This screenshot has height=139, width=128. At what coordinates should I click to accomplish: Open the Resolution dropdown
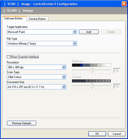point(36,67)
